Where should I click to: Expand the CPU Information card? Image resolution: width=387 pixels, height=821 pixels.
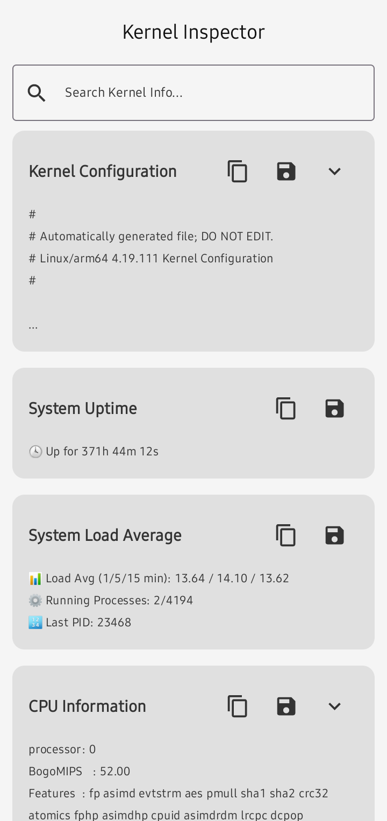coord(334,706)
